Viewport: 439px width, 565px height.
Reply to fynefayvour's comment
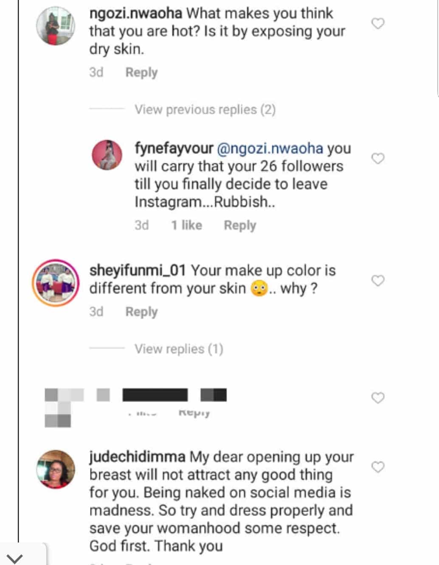click(240, 225)
